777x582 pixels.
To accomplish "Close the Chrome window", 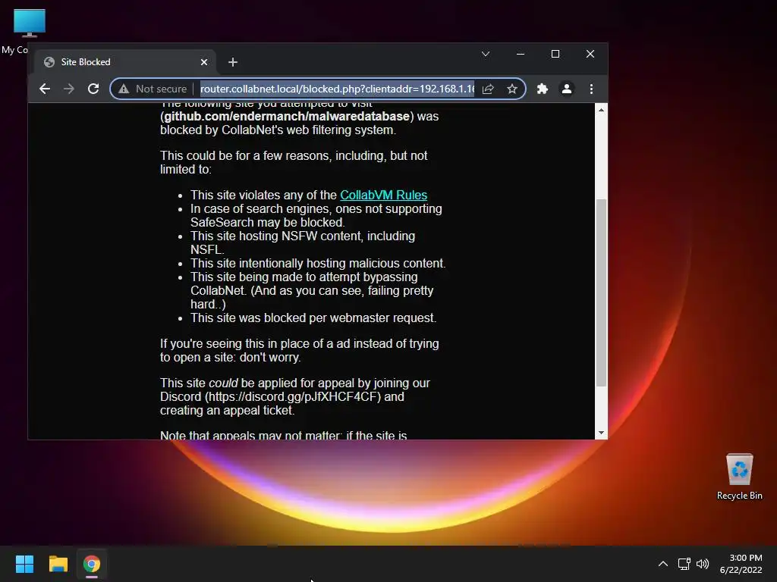I will (590, 54).
